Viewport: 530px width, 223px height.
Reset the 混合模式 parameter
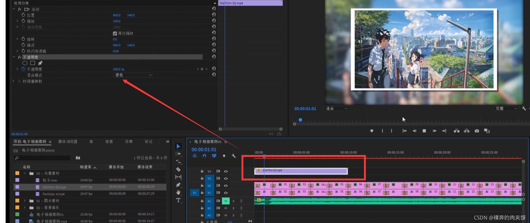[x=214, y=75]
